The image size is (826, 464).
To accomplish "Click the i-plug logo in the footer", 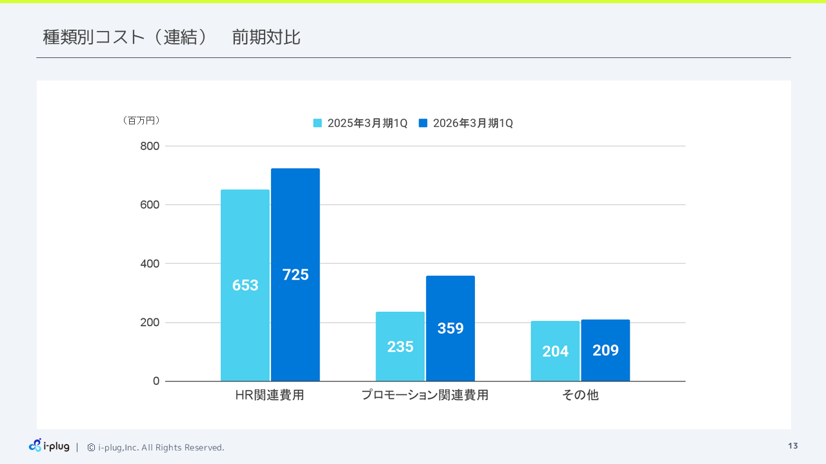I will click(x=48, y=445).
